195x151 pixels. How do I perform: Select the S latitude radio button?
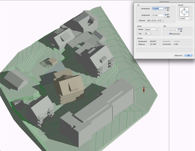[x=166, y=10]
